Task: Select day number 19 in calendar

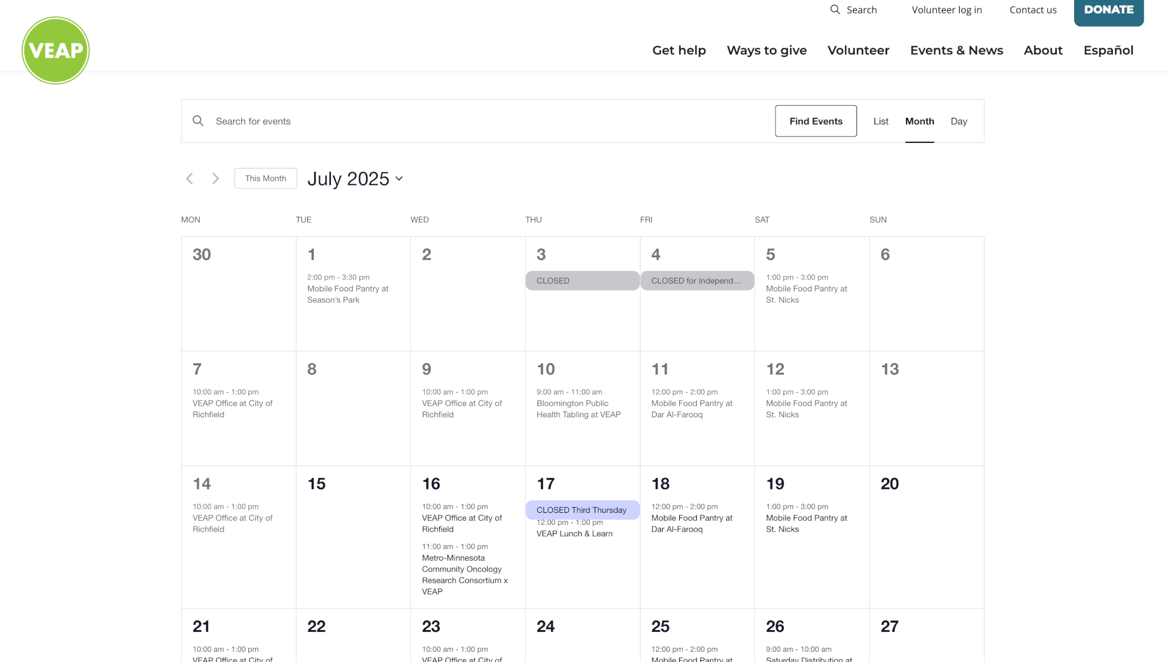Action: (775, 484)
